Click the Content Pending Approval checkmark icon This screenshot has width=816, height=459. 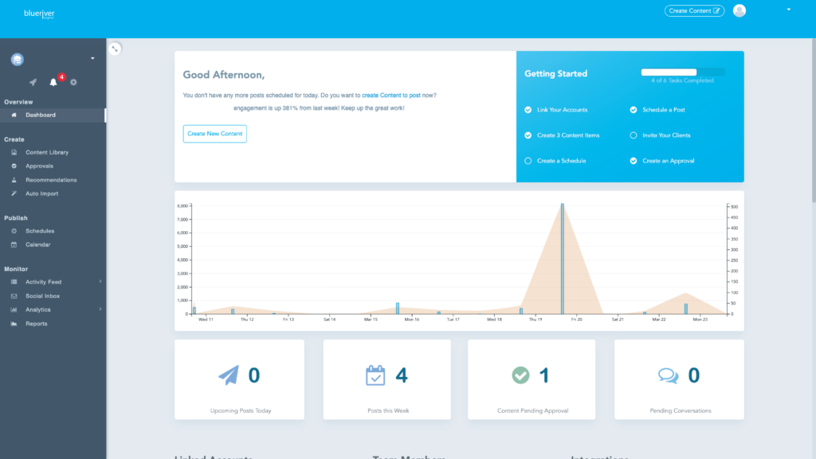pos(520,375)
